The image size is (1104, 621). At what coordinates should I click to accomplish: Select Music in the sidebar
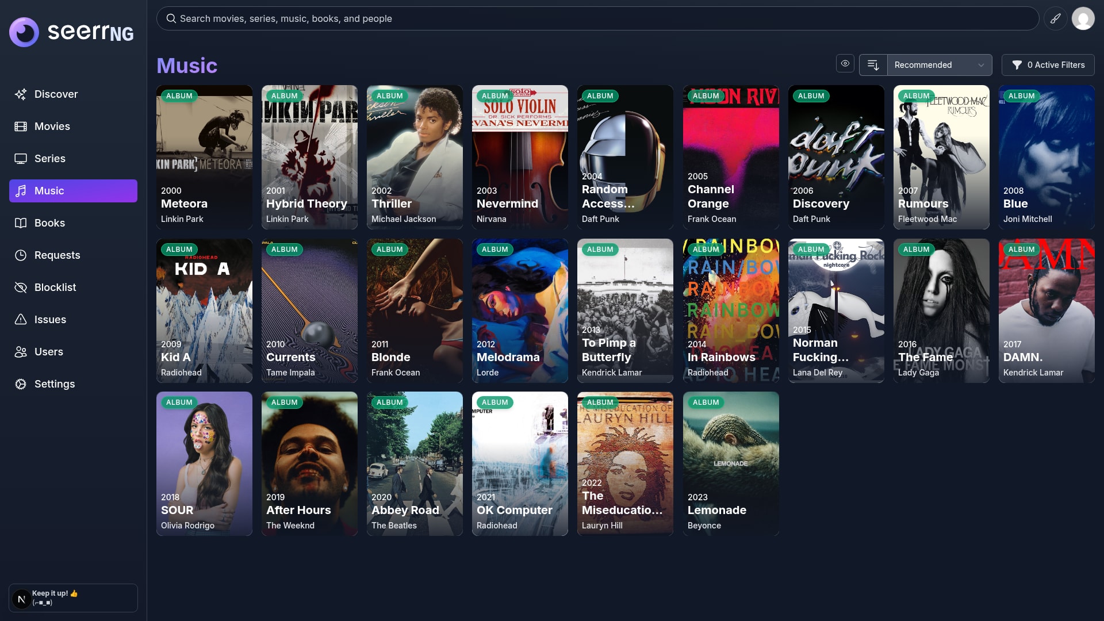[73, 191]
